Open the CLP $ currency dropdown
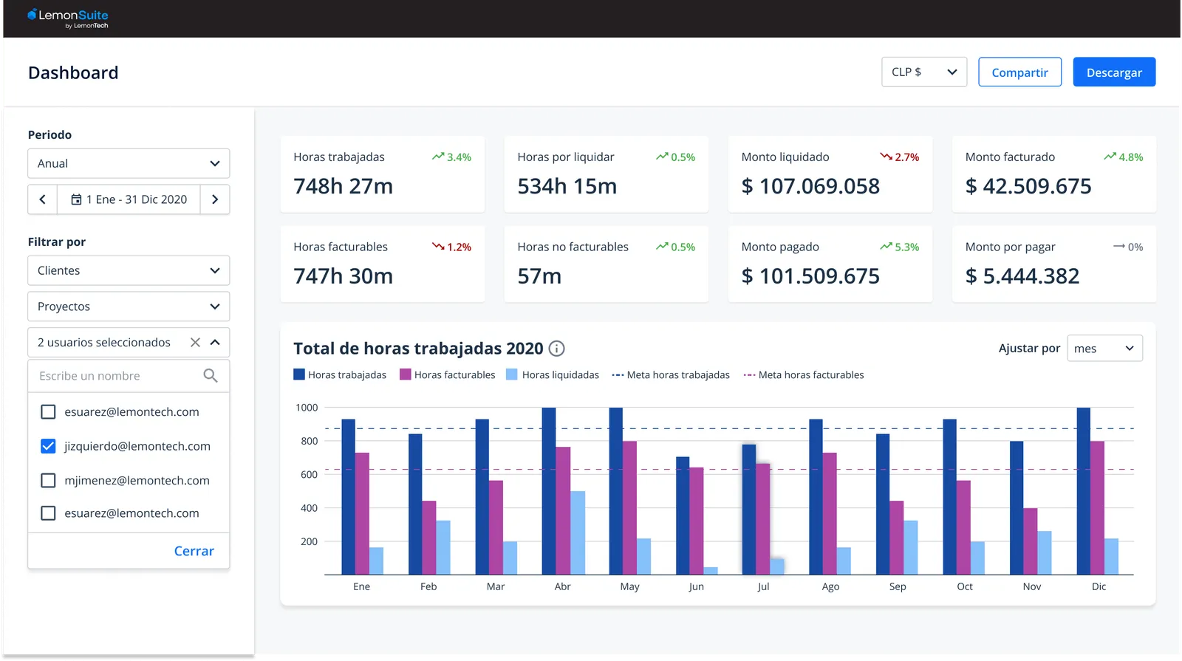 [924, 72]
